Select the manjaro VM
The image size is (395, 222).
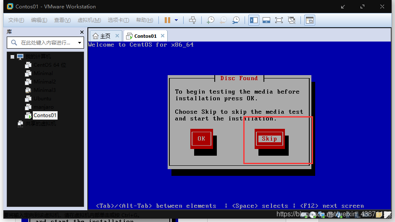tap(44, 107)
